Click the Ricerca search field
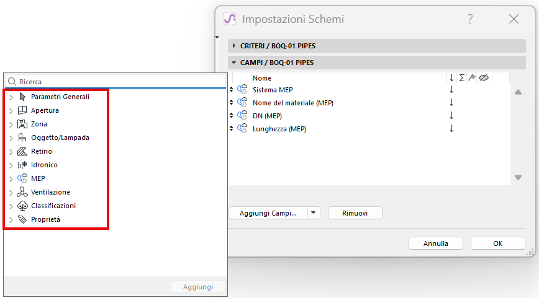Viewport: 539px width, 298px height. [118, 81]
